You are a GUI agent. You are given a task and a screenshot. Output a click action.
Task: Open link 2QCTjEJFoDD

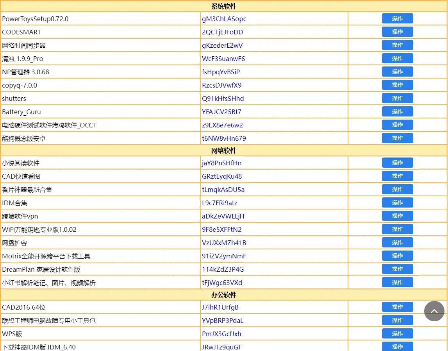click(222, 32)
